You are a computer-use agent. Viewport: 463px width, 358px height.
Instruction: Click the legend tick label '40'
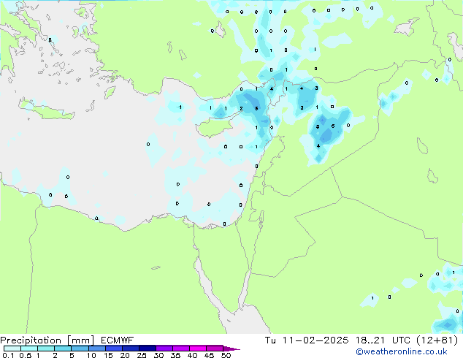pos(193,355)
